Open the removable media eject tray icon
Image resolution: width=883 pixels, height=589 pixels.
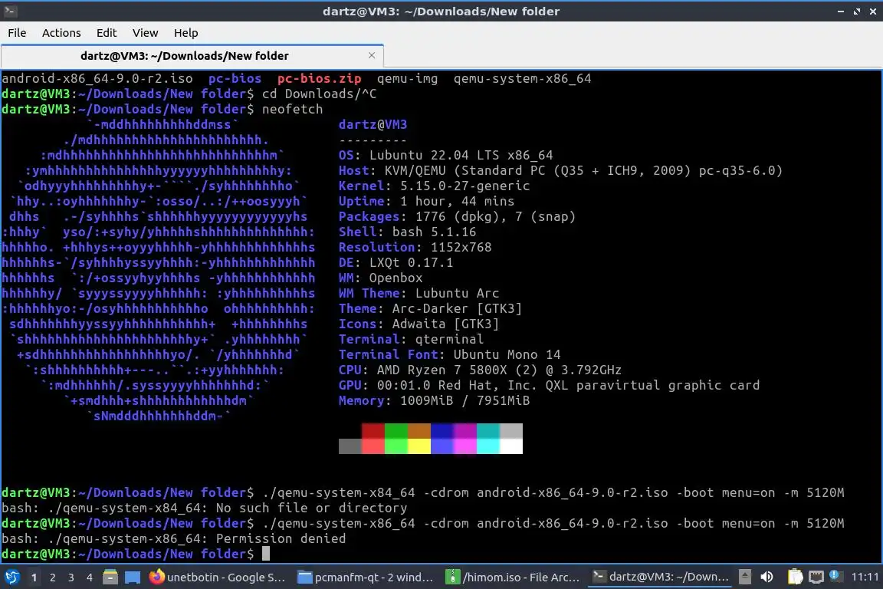click(744, 577)
